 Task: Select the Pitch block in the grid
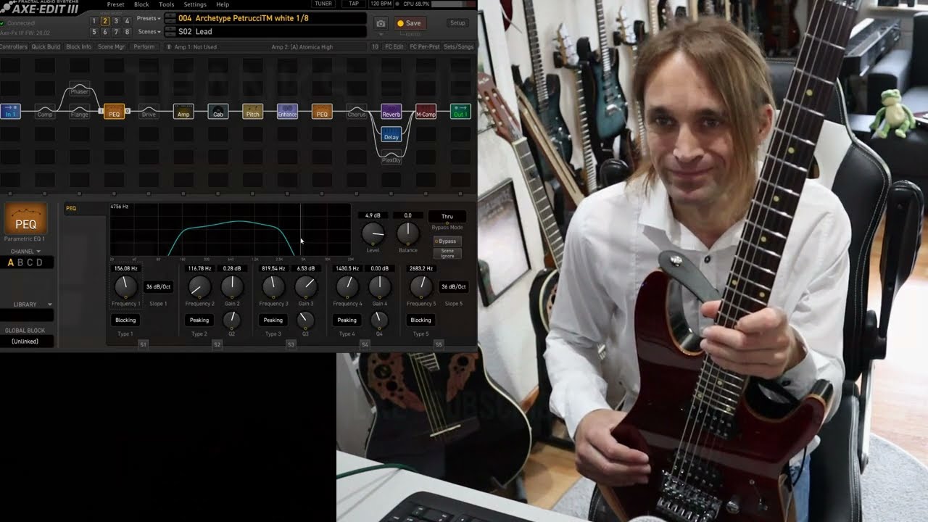pos(252,112)
